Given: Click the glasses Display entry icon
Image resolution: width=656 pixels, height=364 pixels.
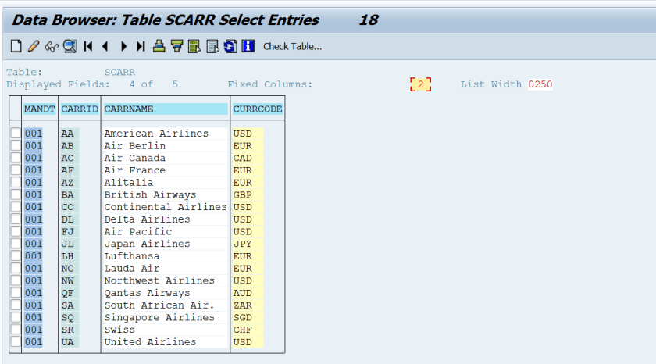Looking at the screenshot, I should (x=52, y=46).
